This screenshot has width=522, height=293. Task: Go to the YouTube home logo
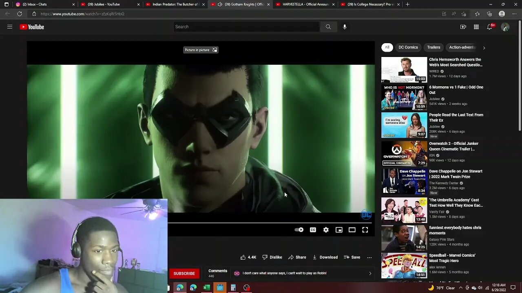pos(32,27)
